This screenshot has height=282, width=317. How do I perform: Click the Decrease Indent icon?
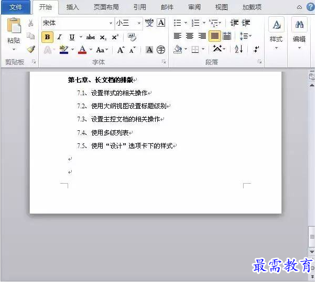tap(234, 23)
